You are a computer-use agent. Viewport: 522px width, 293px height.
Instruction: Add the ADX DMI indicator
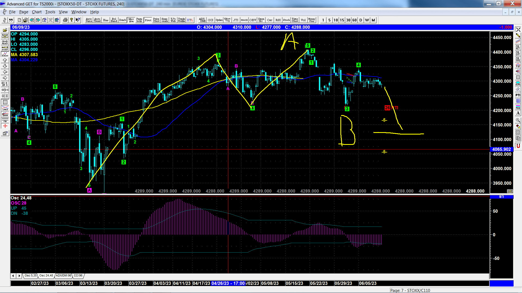pos(202,20)
